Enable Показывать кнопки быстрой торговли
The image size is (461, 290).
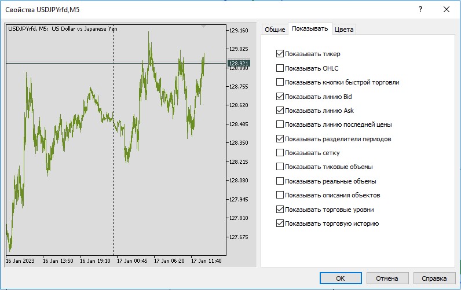click(280, 82)
